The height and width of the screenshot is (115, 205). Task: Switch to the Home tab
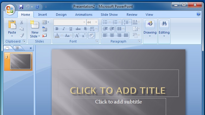click(x=26, y=15)
